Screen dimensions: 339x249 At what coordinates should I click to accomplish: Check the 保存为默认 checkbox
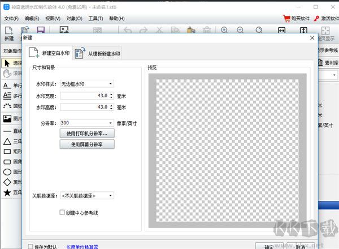coord(31,246)
